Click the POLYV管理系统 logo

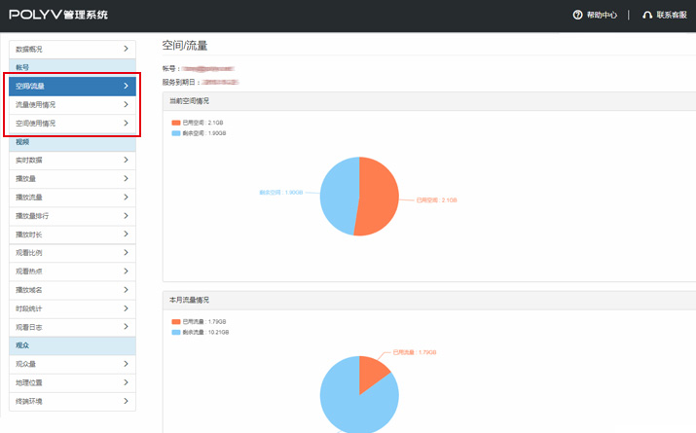click(58, 15)
